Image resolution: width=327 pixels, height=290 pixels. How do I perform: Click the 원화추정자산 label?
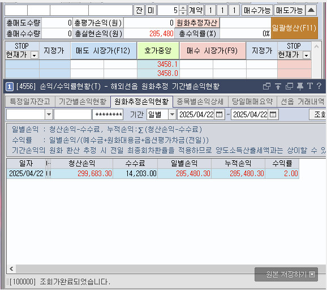click(x=197, y=23)
